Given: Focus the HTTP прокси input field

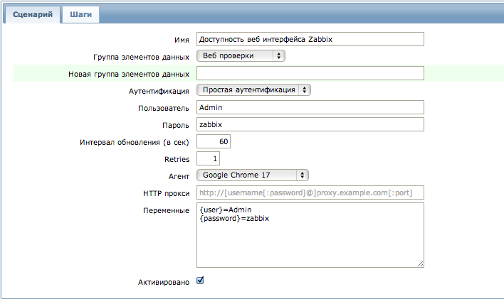Looking at the screenshot, I should coord(310,192).
